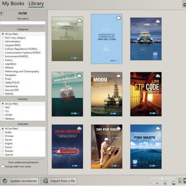Viewport: 186px width, 186px height.
Task: Click cloud icon on 2000 HSC Code book
Action: [158, 21]
